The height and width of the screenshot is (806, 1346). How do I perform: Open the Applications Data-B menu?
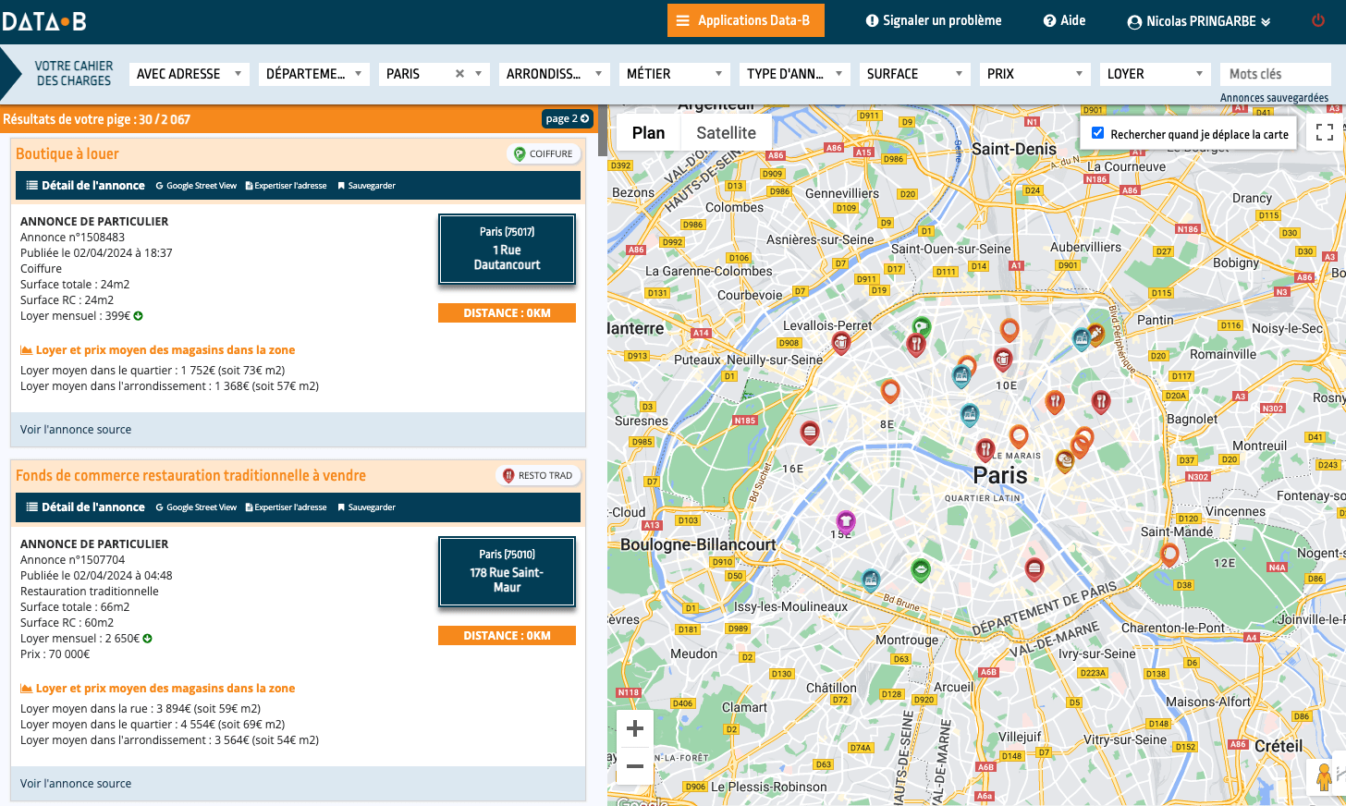746,20
